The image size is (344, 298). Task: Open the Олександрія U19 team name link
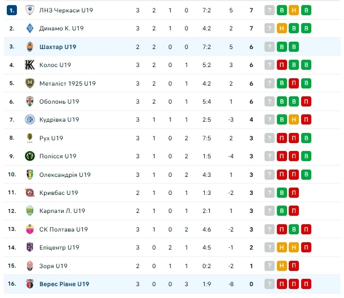[x=65, y=175]
